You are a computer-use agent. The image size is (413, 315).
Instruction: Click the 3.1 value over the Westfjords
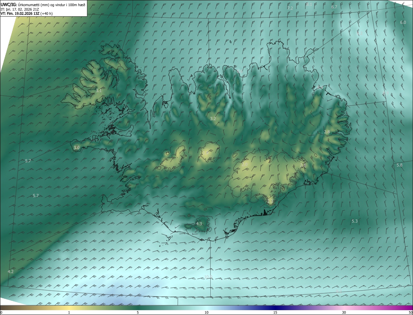click(99, 91)
